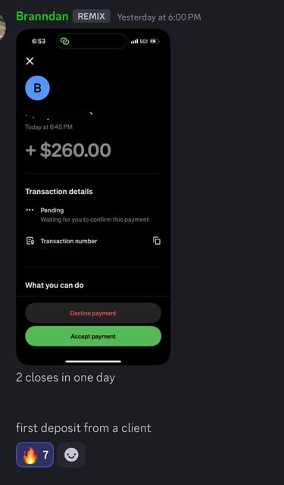Viewport: 284px width, 485px height.
Task: Toggle the fire emoji reaction
Action: click(35, 455)
